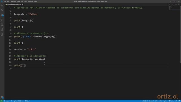Change file encoding UTF-8

point(157,101)
